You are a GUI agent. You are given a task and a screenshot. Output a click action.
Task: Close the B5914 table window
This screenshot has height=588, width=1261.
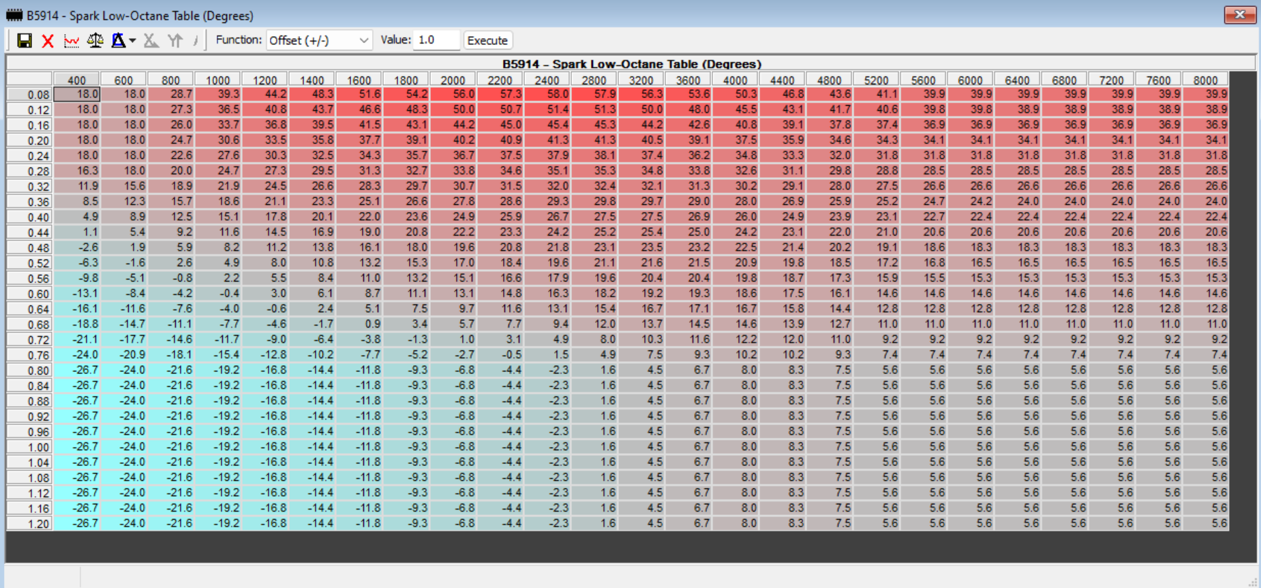(1240, 14)
